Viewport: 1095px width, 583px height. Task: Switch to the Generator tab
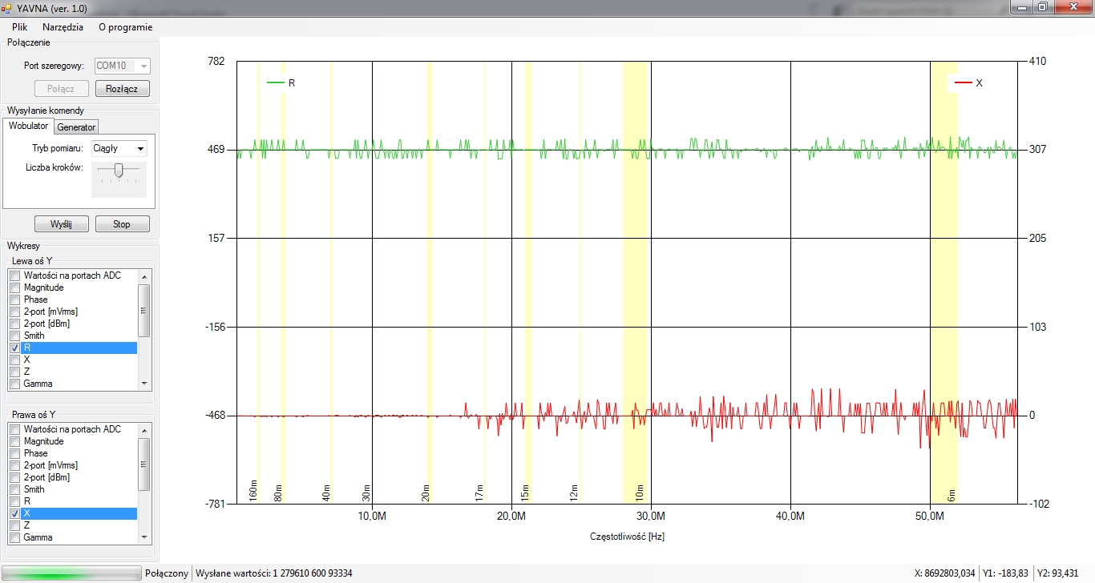click(76, 127)
